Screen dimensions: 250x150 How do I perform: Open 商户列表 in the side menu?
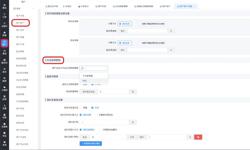(20, 16)
